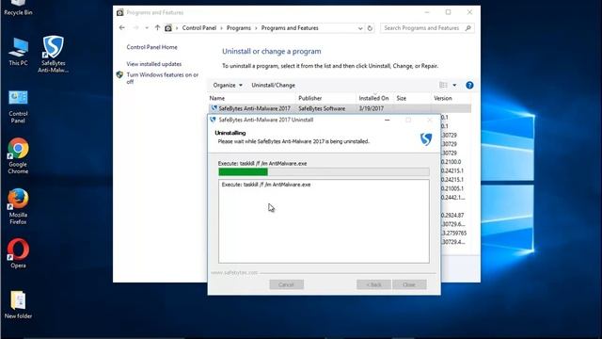Click the SafeBytes icon in the uninstaller title bar

214,120
